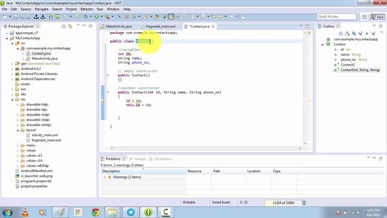Open the File menu
This screenshot has height=218, width=387.
[x=4, y=9]
